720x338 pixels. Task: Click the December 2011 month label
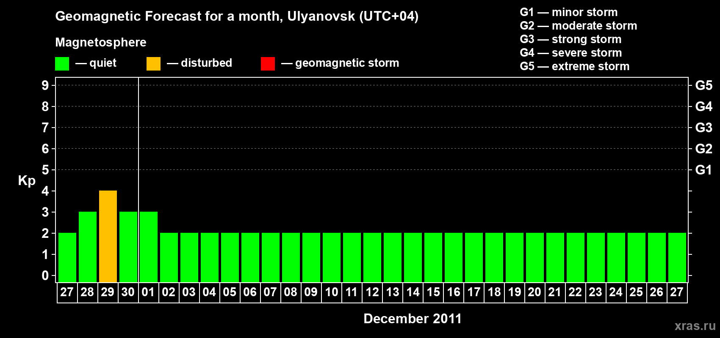pyautogui.click(x=413, y=319)
